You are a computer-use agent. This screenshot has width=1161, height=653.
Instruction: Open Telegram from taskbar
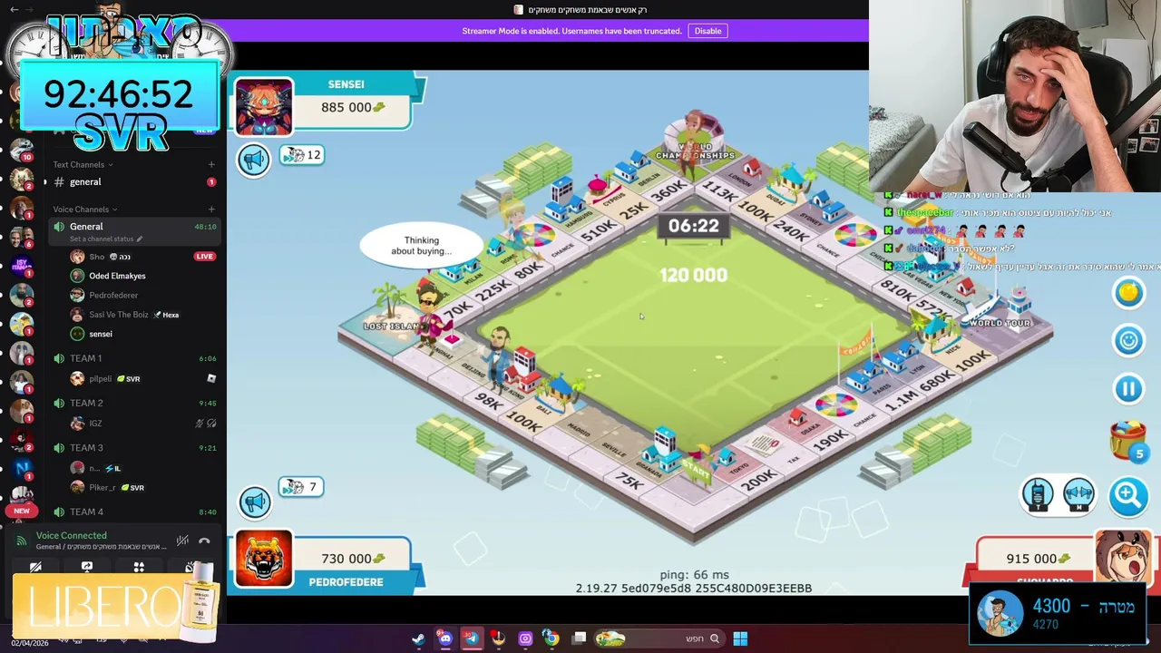click(x=472, y=638)
